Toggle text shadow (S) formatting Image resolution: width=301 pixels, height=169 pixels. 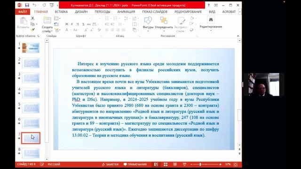pos(83,24)
